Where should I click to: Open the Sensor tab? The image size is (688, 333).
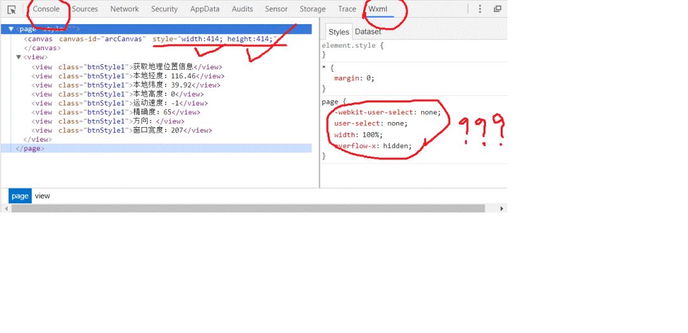click(x=276, y=9)
